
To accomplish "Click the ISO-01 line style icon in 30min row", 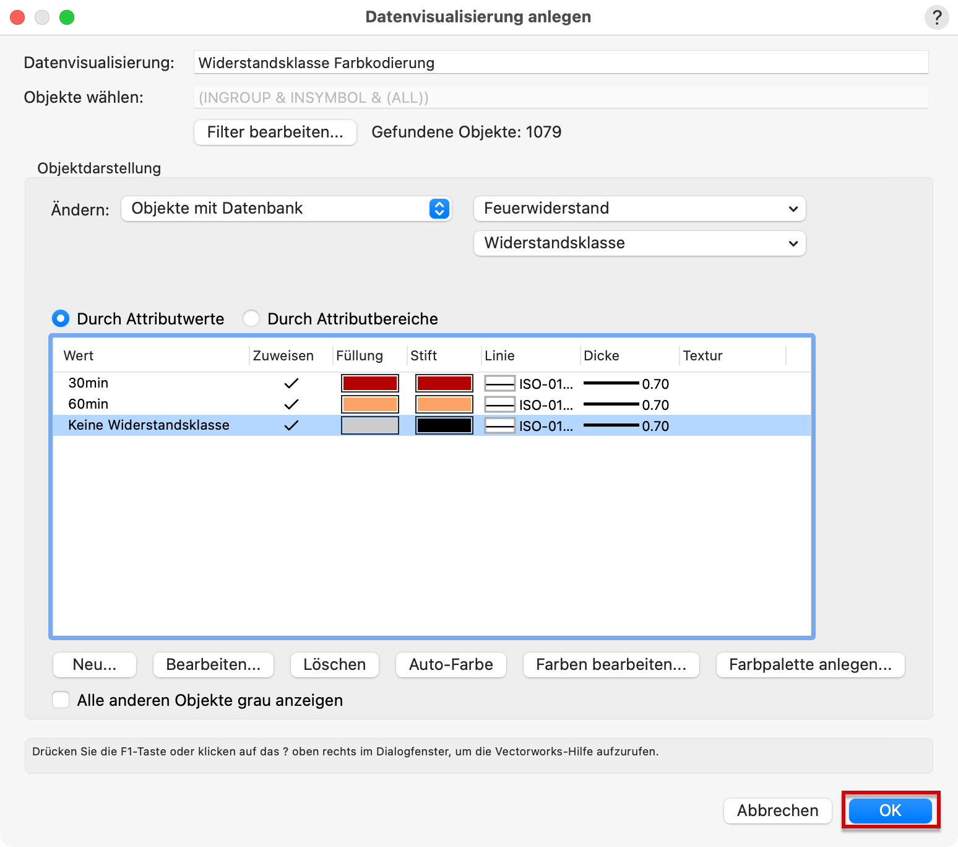I will pyautogui.click(x=500, y=384).
